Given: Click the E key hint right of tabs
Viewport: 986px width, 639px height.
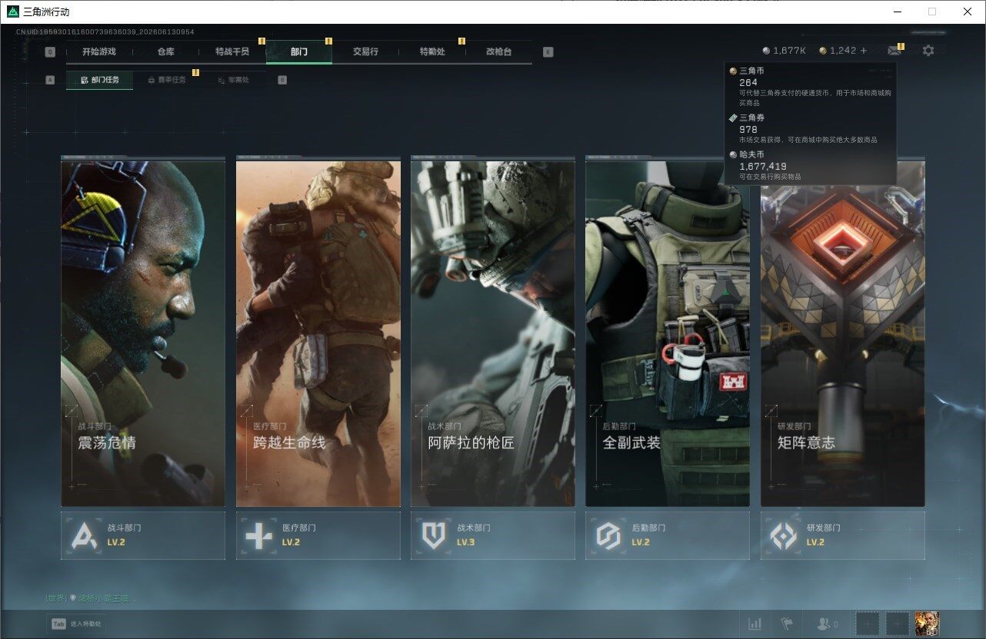Looking at the screenshot, I should click(x=548, y=52).
